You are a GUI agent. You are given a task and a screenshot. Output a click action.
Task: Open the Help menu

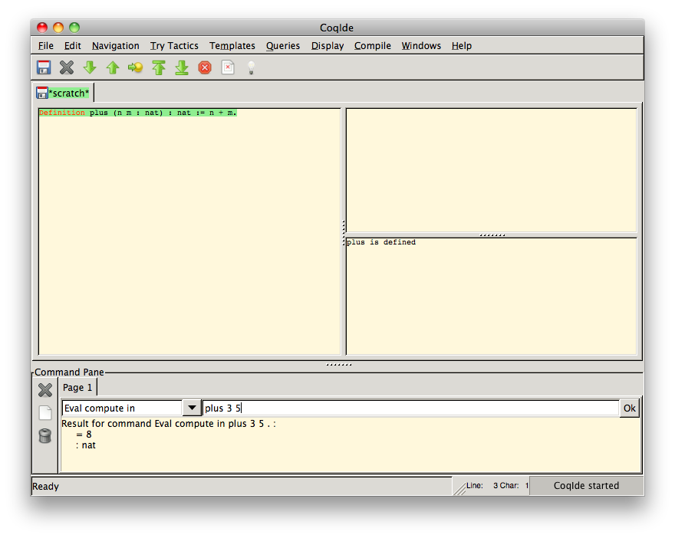pos(462,45)
